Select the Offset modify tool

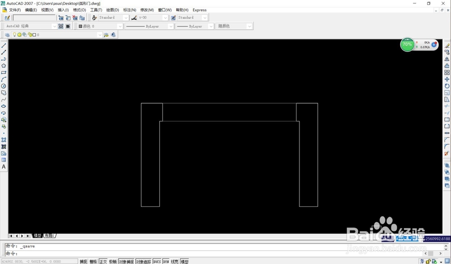pyautogui.click(x=446, y=65)
